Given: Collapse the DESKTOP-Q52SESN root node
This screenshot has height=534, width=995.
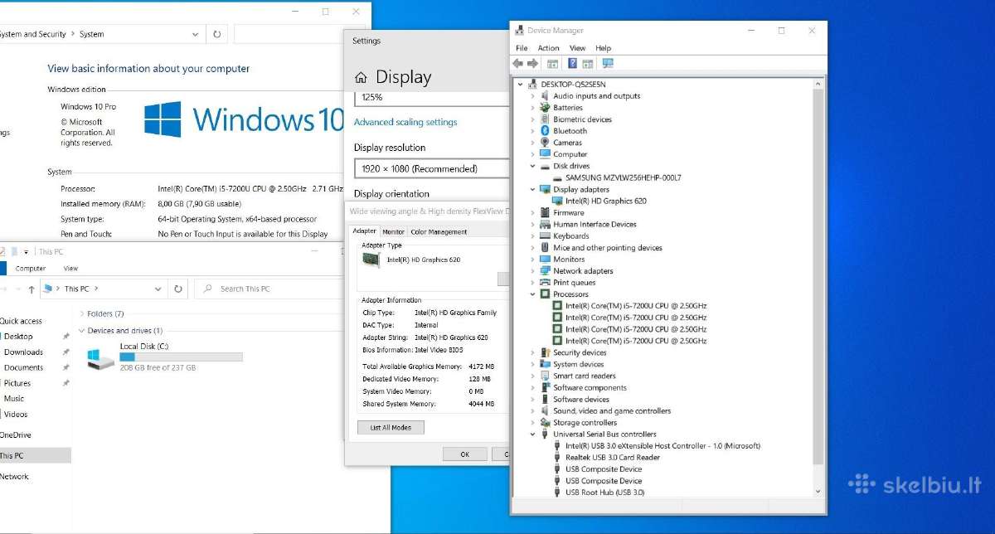Looking at the screenshot, I should pos(521,85).
